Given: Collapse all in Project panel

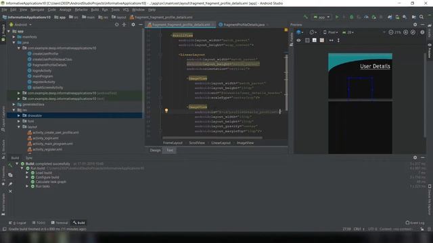Looking at the screenshot, I should tap(124, 24).
